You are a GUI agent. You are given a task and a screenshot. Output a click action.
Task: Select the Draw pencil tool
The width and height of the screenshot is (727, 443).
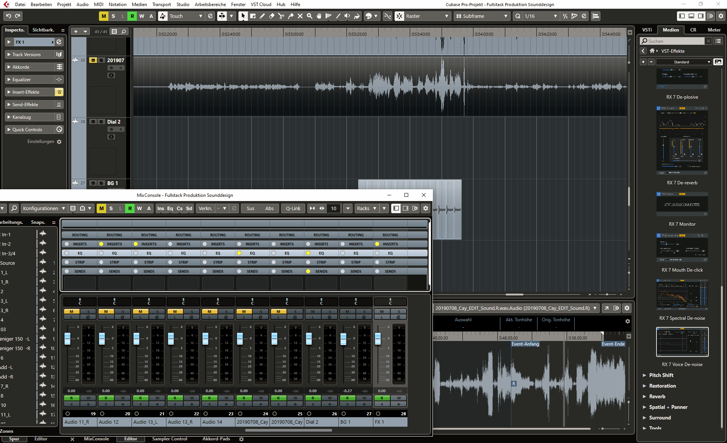tap(262, 16)
